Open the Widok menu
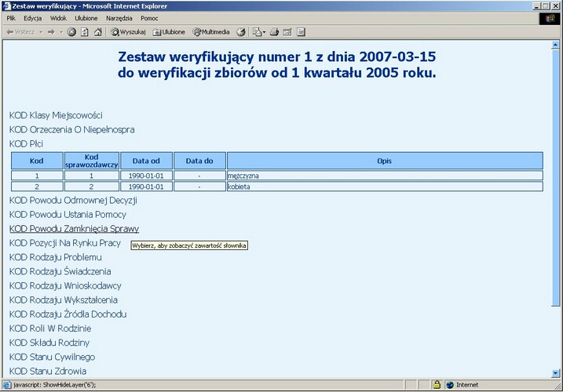 [58, 17]
